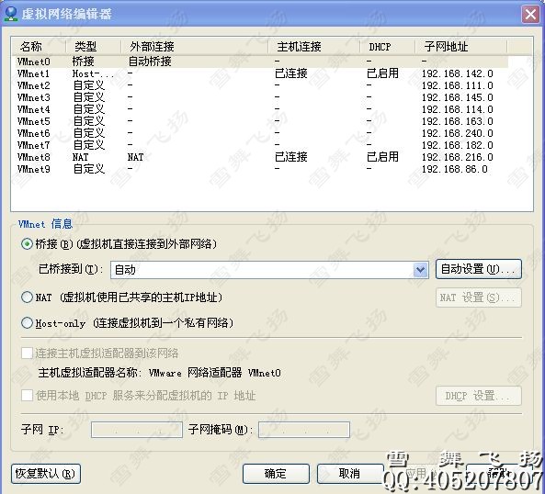Select the VMnet6 row
The image size is (545, 494).
[260, 133]
